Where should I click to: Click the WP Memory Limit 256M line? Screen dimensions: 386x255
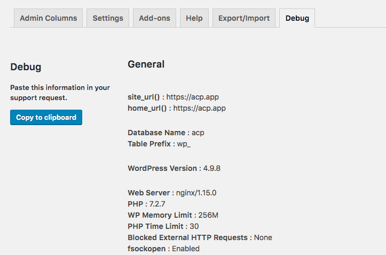click(173, 215)
